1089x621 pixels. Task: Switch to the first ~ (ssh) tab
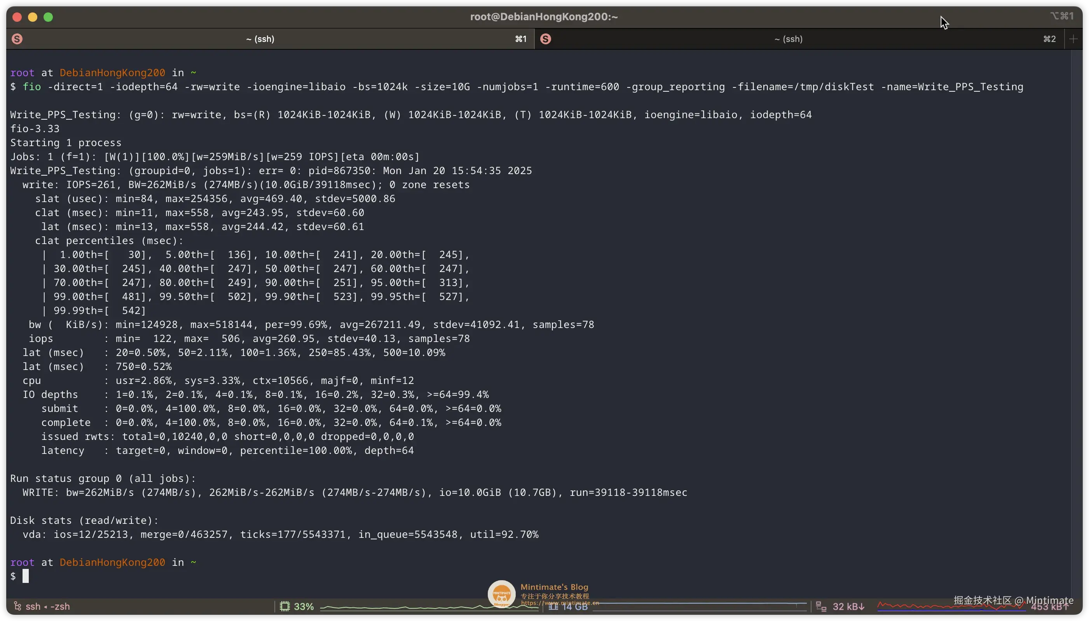point(260,39)
